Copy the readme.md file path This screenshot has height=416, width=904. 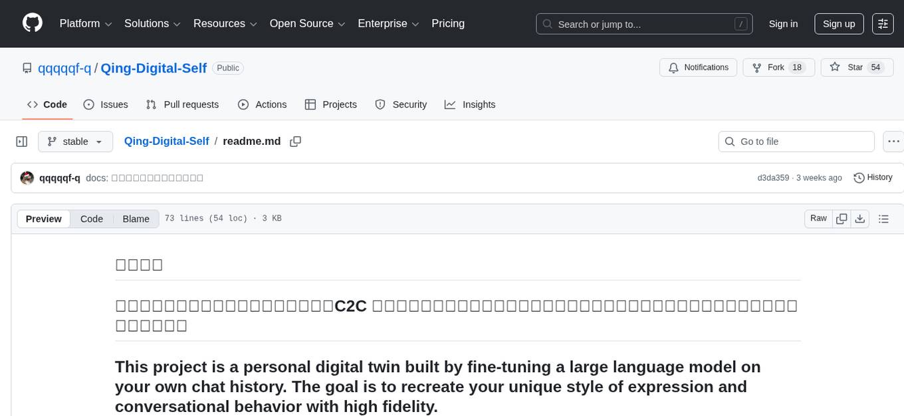pos(296,142)
